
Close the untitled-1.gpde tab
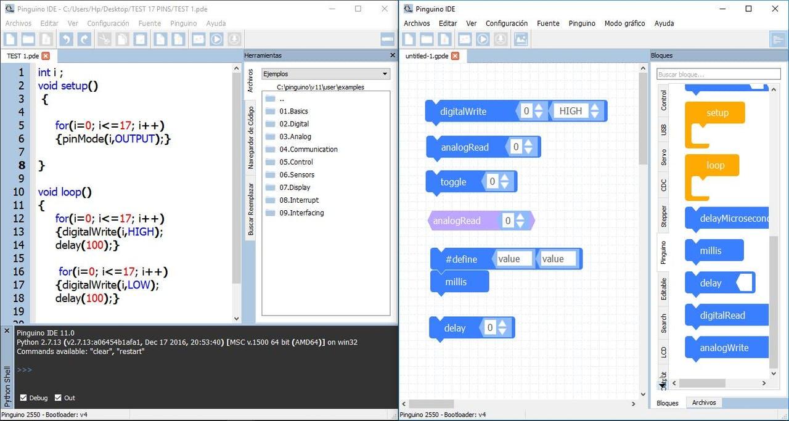pos(455,55)
